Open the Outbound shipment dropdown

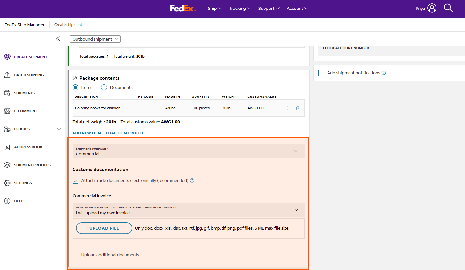click(95, 39)
